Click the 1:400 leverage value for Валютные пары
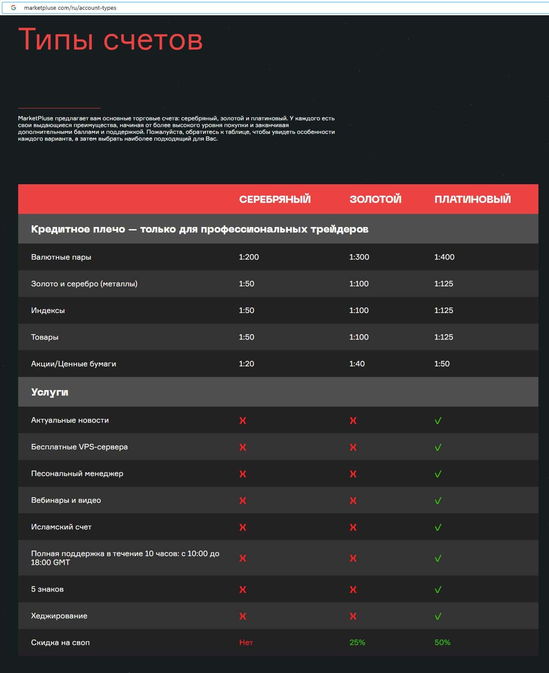This screenshot has height=673, width=549. 444,257
